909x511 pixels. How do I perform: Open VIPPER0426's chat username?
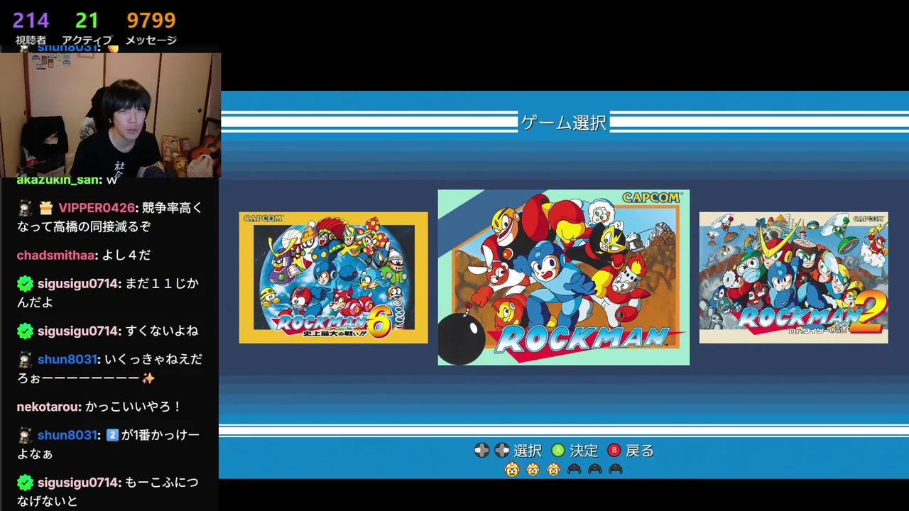point(97,208)
